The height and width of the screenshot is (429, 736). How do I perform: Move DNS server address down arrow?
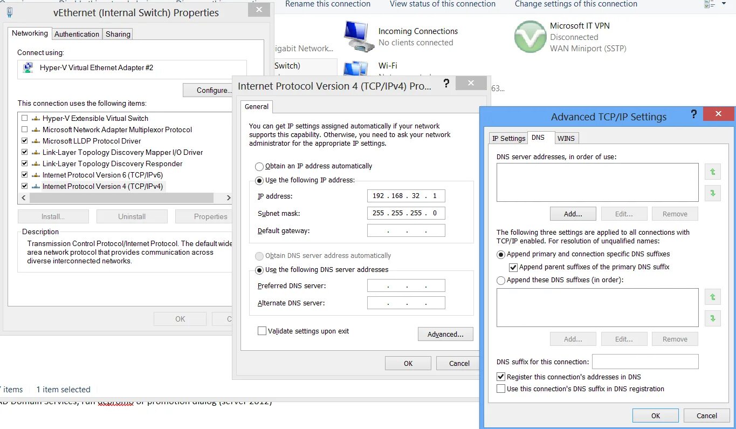coord(713,193)
